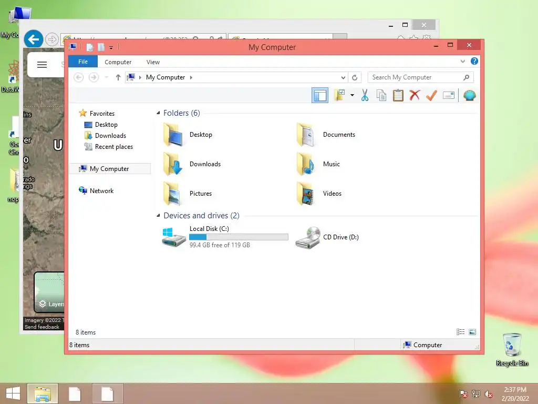Click the blue back arrow in browser window

click(x=33, y=39)
